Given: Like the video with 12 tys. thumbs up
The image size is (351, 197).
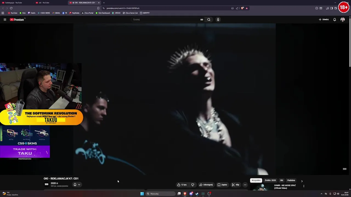Looking at the screenshot, I should (x=182, y=185).
